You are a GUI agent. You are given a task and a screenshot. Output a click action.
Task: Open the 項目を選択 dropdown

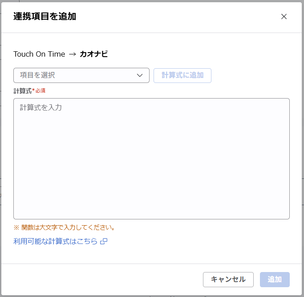(x=81, y=75)
